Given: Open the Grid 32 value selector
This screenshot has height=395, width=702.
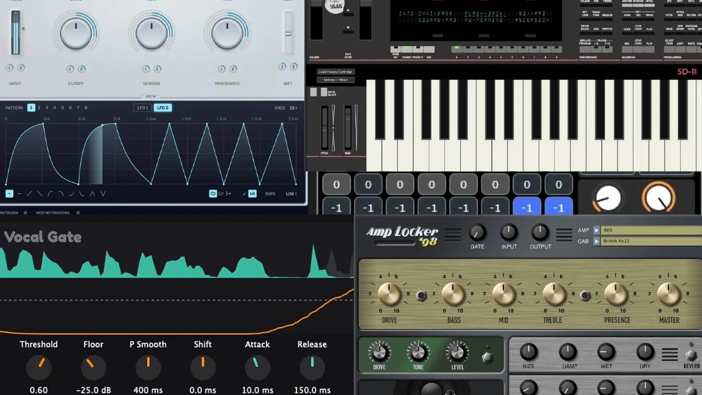Looking at the screenshot, I should (x=293, y=108).
